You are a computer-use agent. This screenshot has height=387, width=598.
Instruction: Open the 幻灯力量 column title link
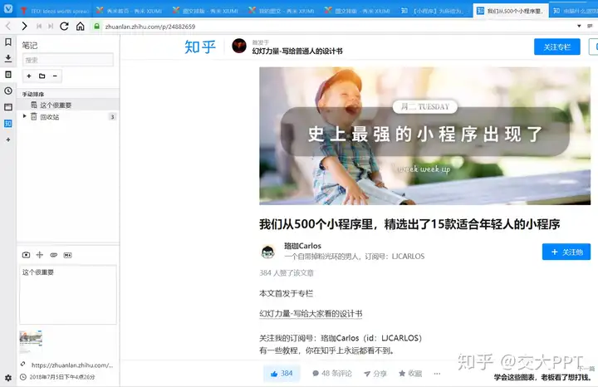tap(297, 51)
